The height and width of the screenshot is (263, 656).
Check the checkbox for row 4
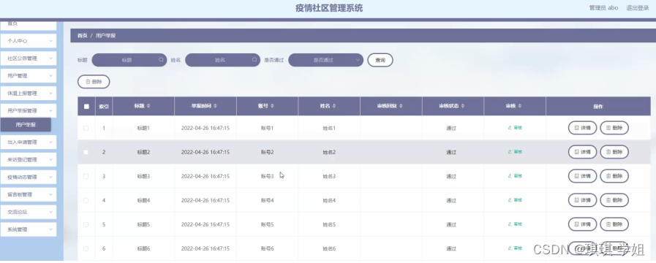[x=86, y=200]
